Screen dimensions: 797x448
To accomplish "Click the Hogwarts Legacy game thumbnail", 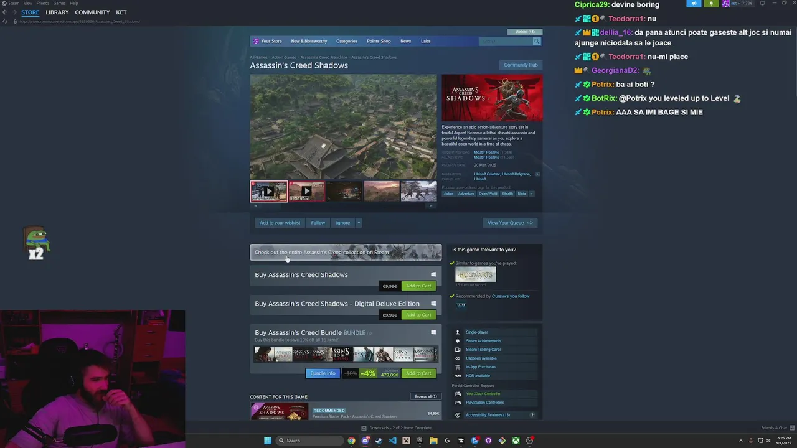I will click(476, 274).
